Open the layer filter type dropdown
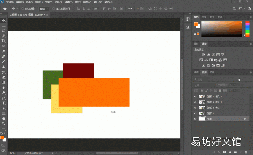The width and height of the screenshot is (253, 155). (x=202, y=79)
